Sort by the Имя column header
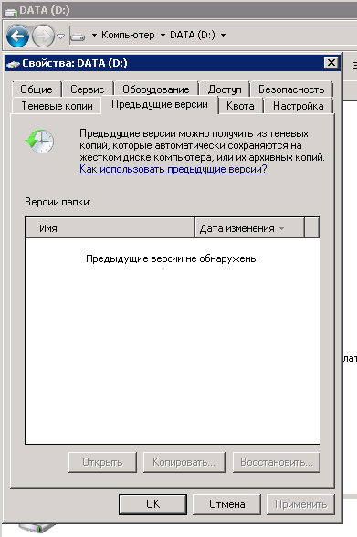Screen dimensions: 357x537 pos(110,228)
